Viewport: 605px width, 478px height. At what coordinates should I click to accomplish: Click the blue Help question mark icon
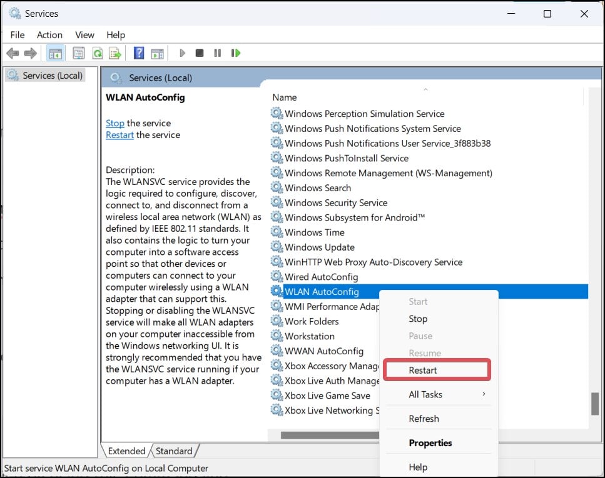coord(139,53)
